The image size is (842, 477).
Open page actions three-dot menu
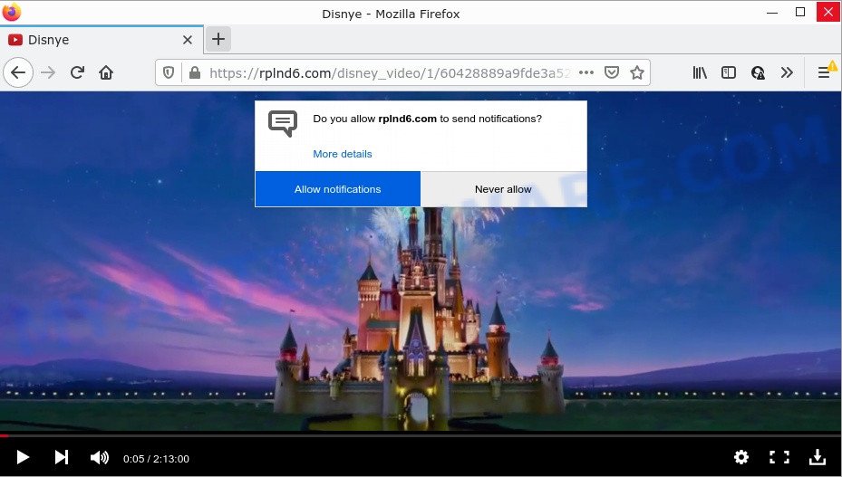pos(586,72)
